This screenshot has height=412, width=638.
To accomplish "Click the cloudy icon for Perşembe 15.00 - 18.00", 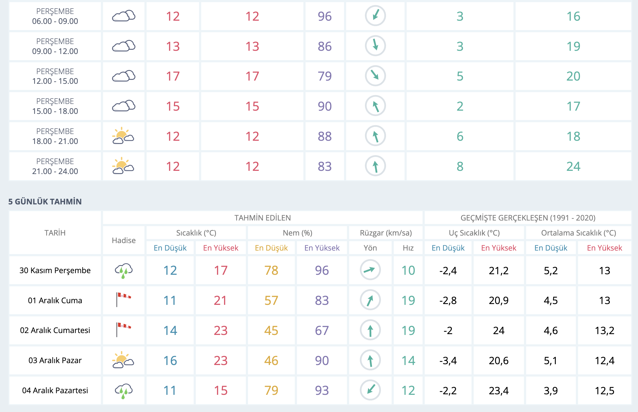I will (124, 106).
